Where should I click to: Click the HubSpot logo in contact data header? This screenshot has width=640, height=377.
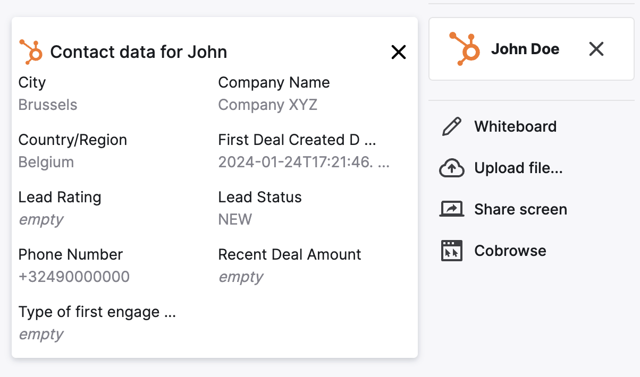(x=31, y=52)
